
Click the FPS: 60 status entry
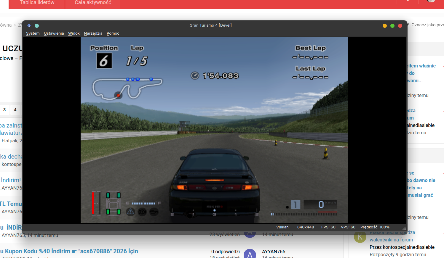pyautogui.click(x=328, y=227)
